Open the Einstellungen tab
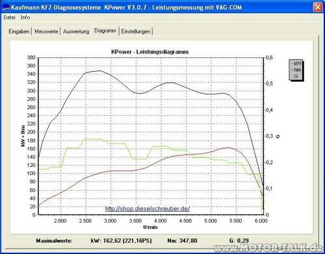 point(136,31)
